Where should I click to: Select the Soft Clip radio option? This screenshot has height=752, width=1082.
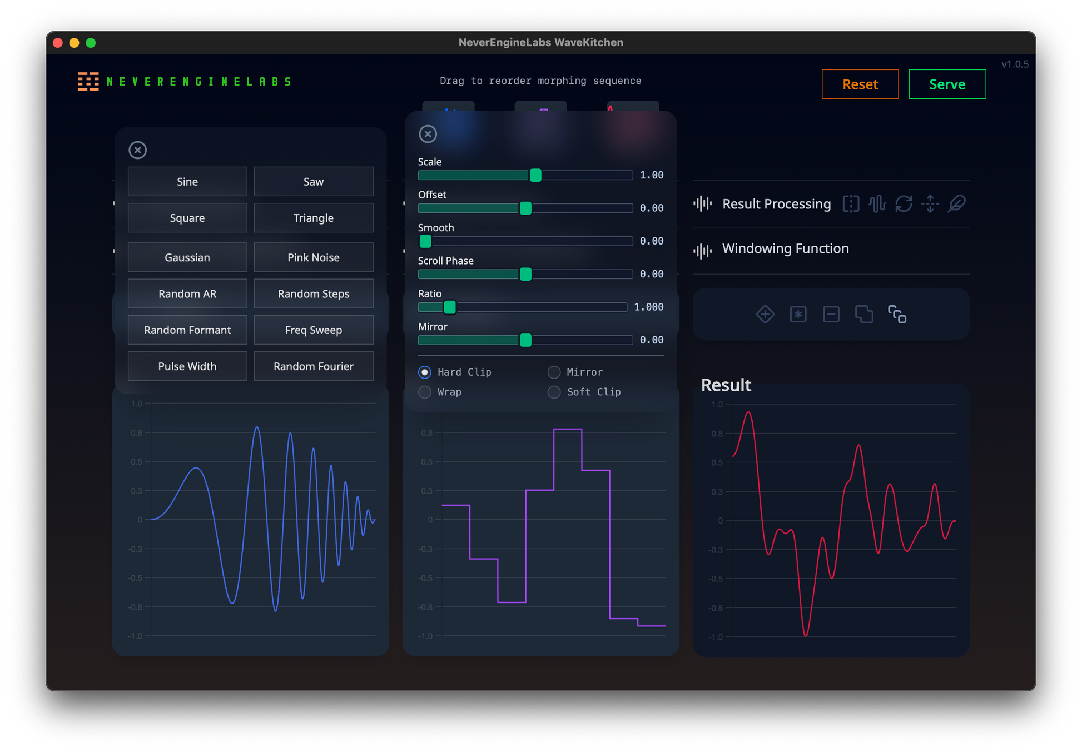click(554, 392)
